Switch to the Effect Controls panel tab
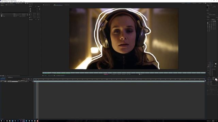 pos(11,5)
